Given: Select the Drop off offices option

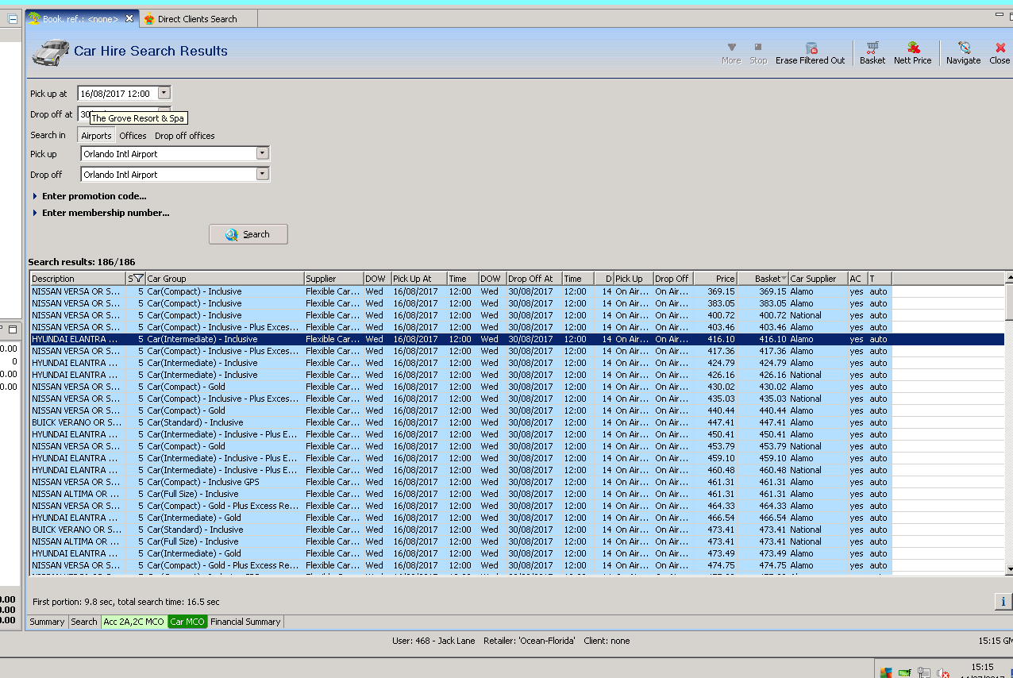Looking at the screenshot, I should (x=184, y=136).
